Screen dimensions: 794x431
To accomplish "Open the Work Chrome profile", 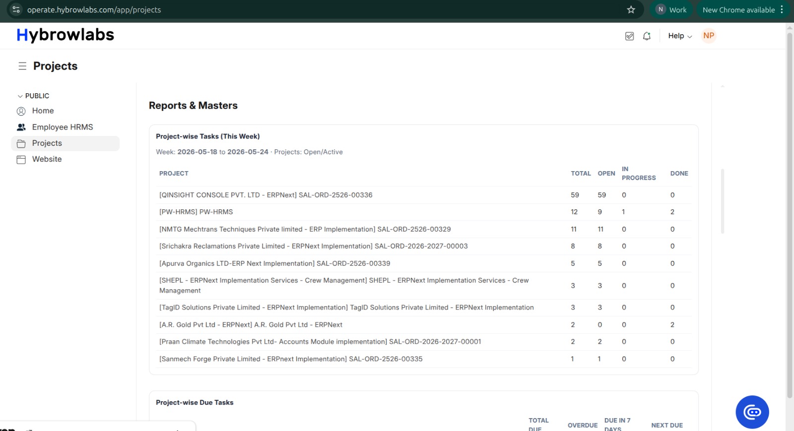I will (x=671, y=9).
